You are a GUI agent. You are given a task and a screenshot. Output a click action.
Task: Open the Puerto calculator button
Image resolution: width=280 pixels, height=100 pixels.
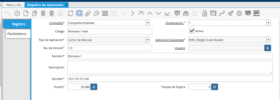click(94, 87)
